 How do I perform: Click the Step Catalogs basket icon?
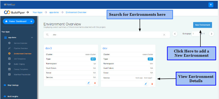coord(5,85)
